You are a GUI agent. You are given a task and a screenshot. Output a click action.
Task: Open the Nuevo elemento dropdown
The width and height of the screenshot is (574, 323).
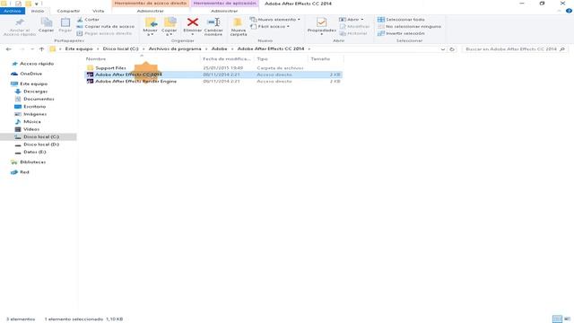275,20
